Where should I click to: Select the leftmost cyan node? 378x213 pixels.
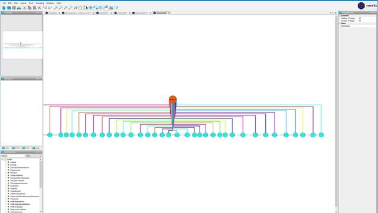50,135
